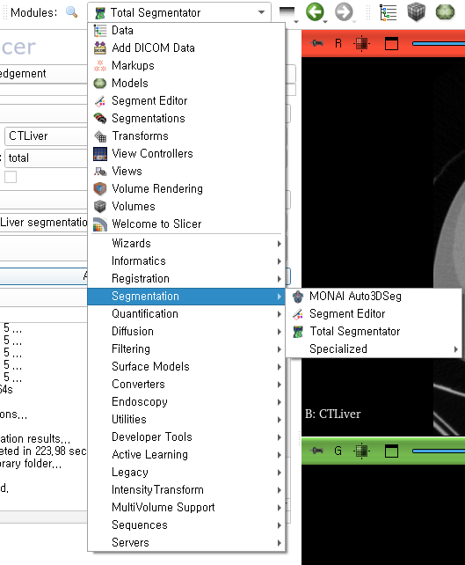Select Views in the modules menu
Screen dimensions: 465x565
click(x=186, y=171)
